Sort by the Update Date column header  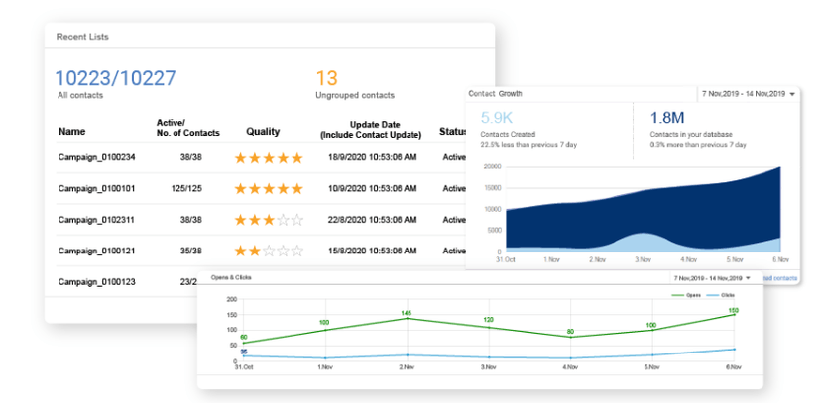(371, 130)
